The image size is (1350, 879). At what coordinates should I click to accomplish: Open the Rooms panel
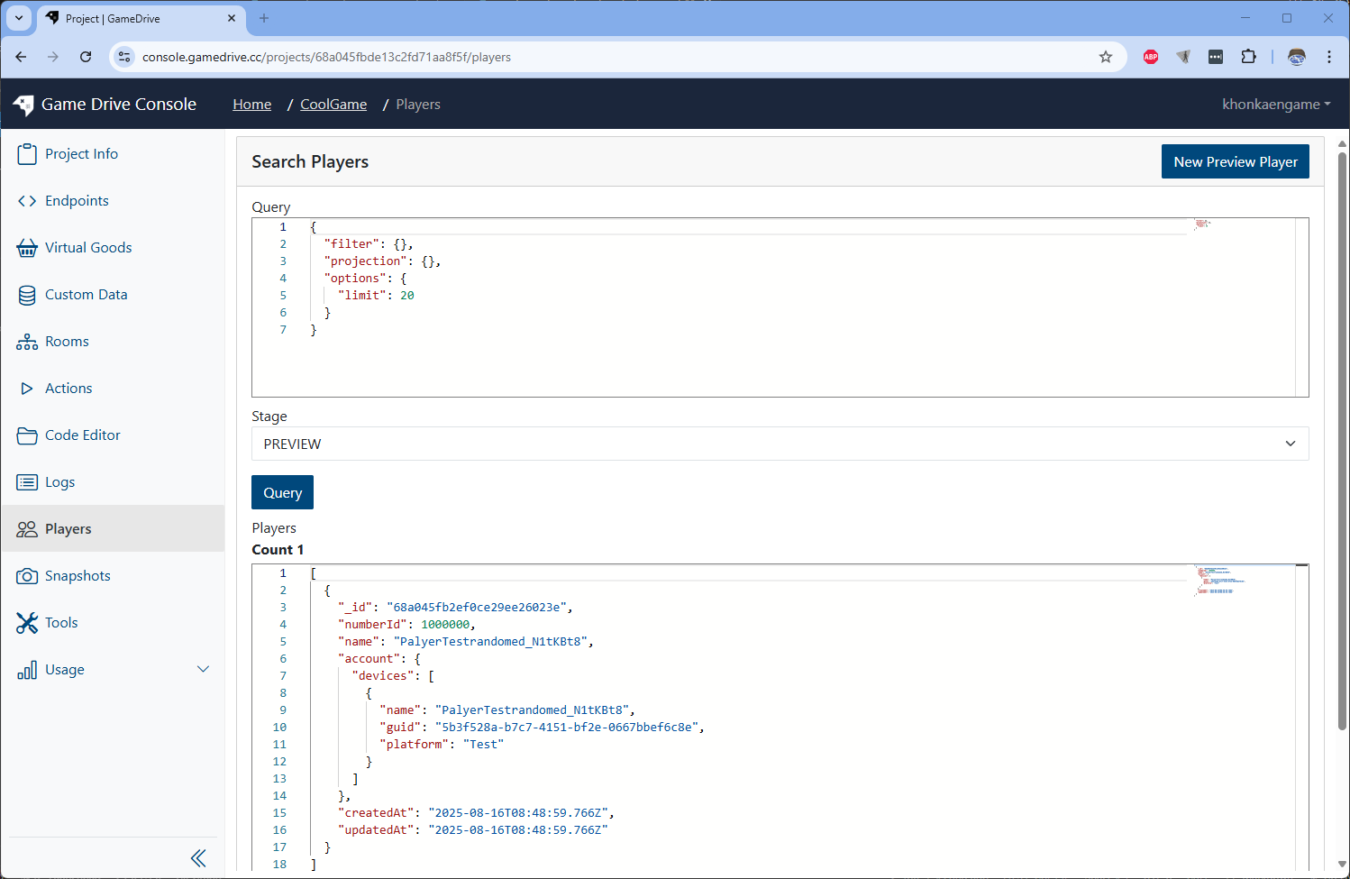66,341
